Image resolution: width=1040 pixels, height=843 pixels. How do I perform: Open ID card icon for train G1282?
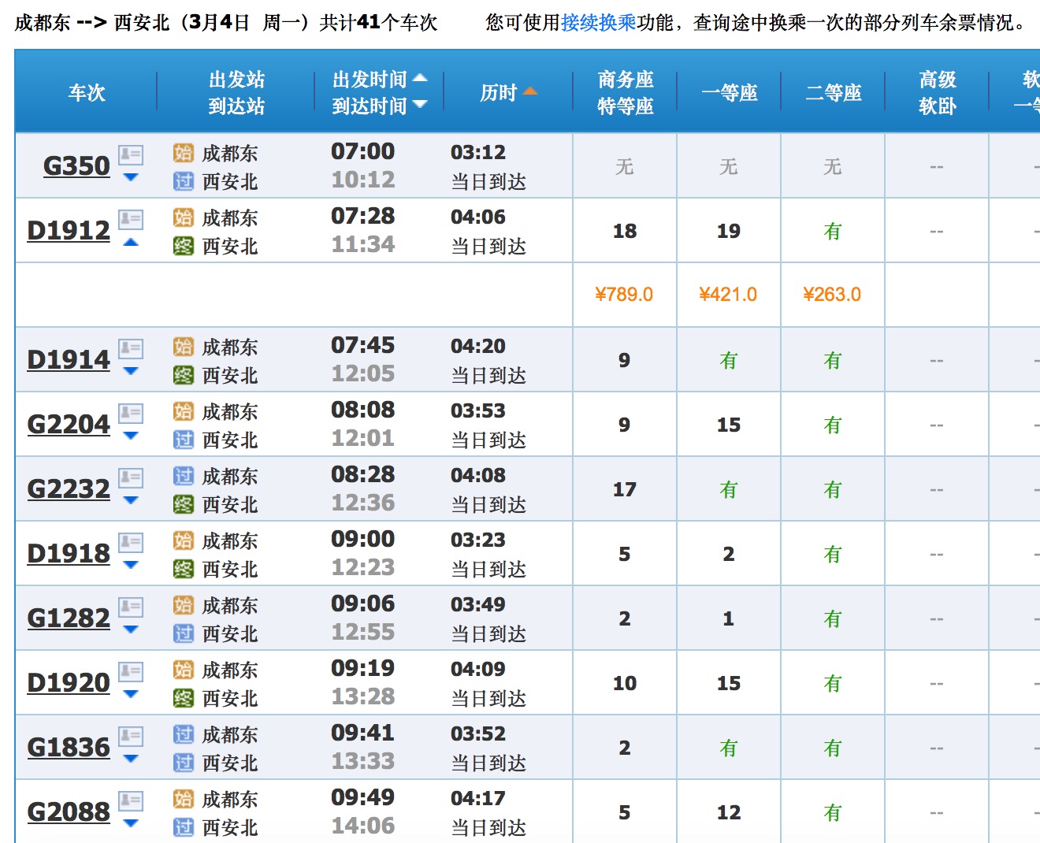131,607
